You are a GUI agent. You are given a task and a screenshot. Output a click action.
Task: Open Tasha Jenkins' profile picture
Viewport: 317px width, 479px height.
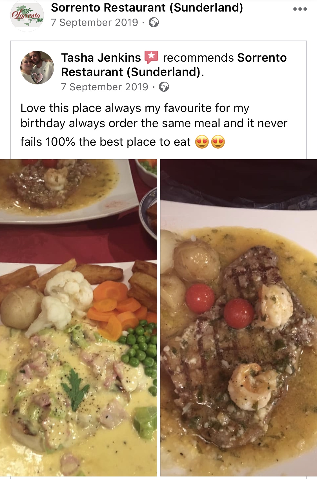coord(37,68)
